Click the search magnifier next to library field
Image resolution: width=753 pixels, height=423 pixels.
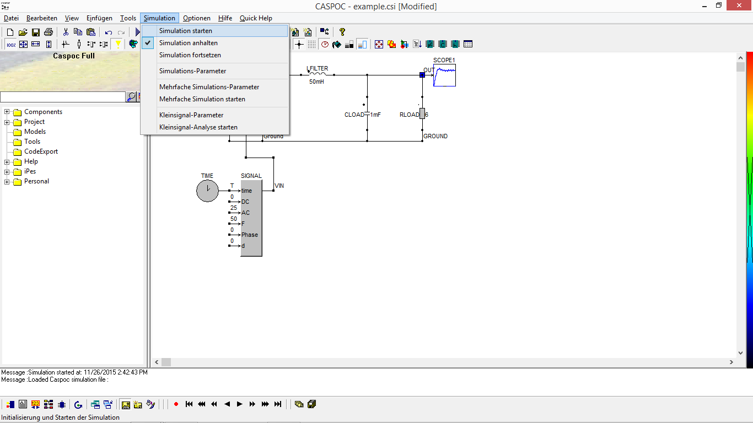point(132,97)
